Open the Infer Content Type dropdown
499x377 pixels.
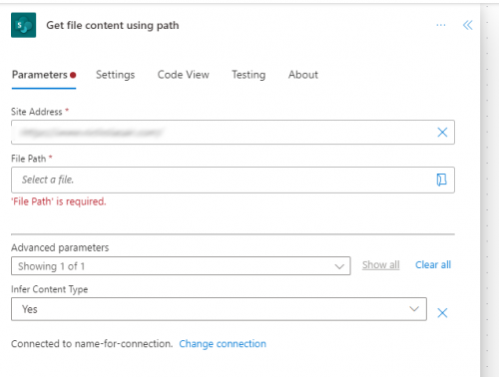click(x=219, y=309)
